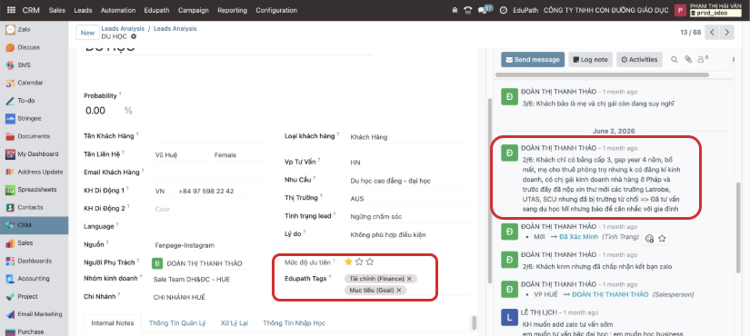750x336 pixels.
Task: Open the Automation menu
Action: [118, 10]
